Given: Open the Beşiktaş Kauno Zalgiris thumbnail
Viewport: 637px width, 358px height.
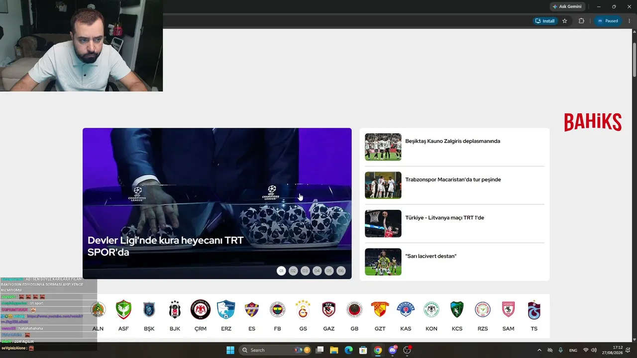Looking at the screenshot, I should pyautogui.click(x=383, y=147).
